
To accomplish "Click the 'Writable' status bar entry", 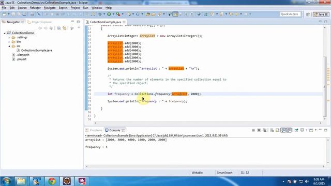I will [197, 173].
